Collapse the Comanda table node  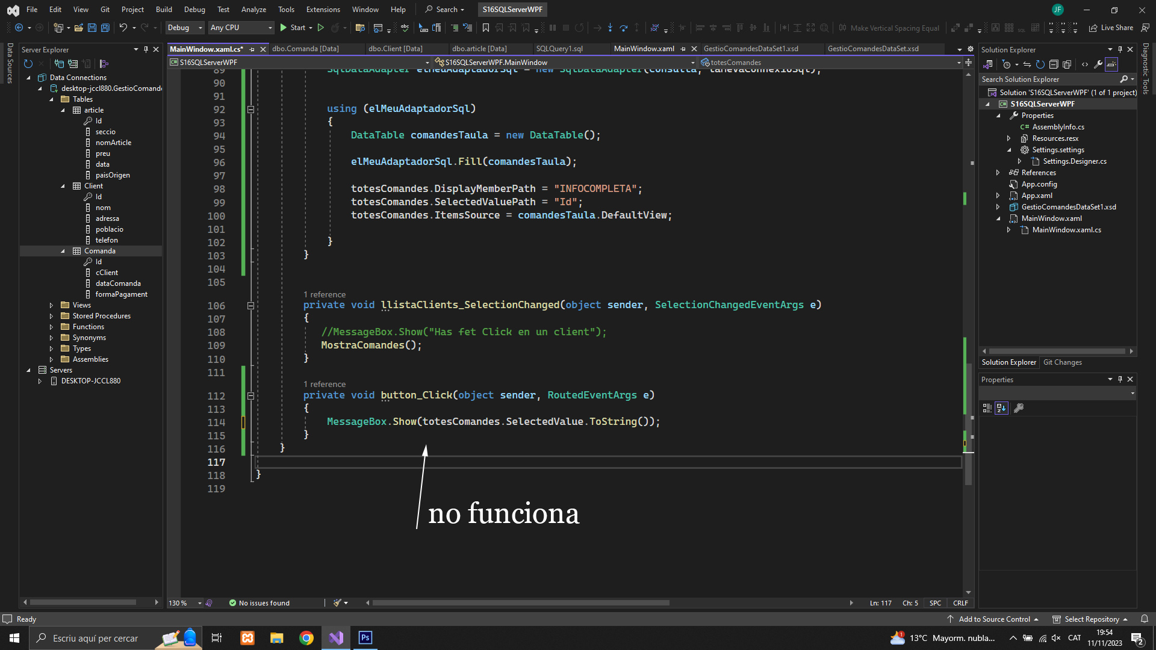[63, 251]
